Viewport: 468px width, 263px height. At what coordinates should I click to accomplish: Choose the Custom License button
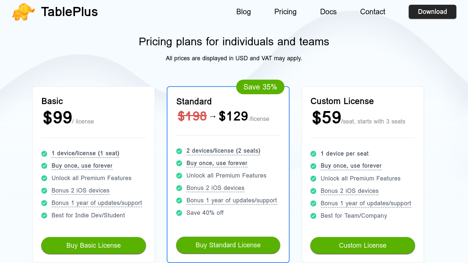click(363, 245)
